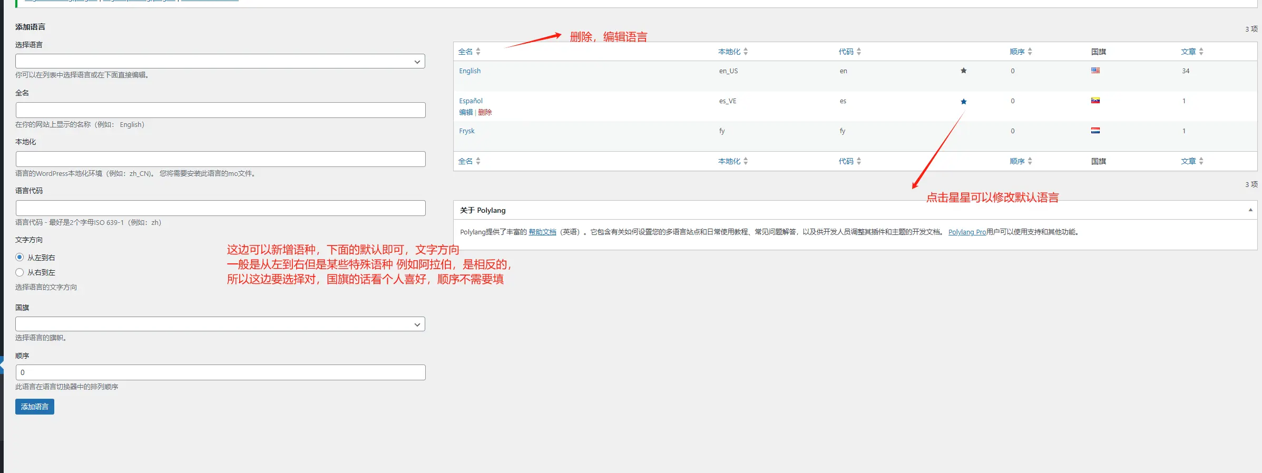Click the US flag icon in English row

(1095, 71)
